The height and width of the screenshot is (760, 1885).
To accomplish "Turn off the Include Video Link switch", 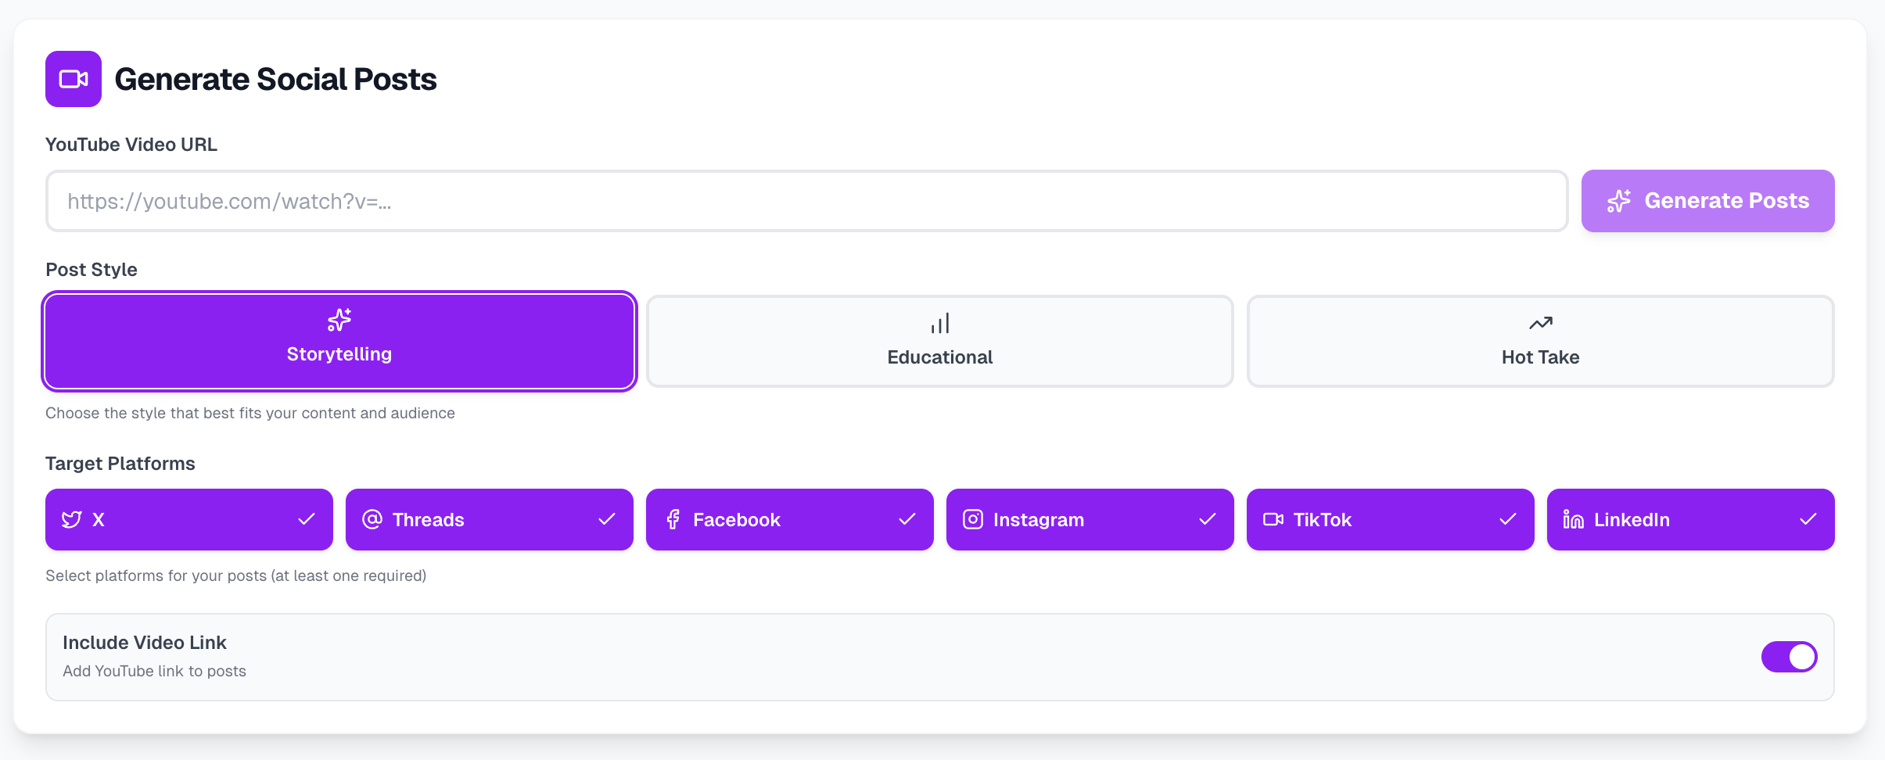I will (1790, 657).
